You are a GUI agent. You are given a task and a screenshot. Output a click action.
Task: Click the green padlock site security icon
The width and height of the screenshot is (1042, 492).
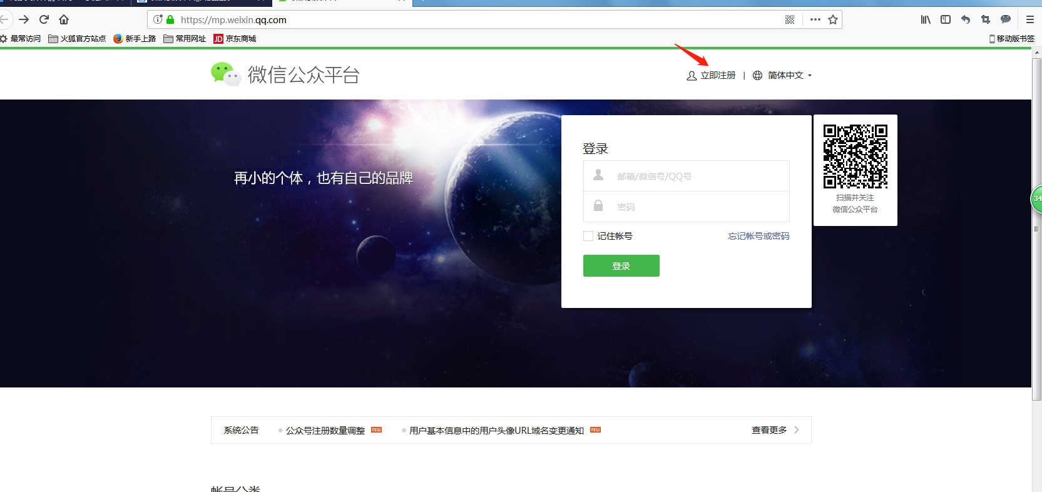[170, 19]
